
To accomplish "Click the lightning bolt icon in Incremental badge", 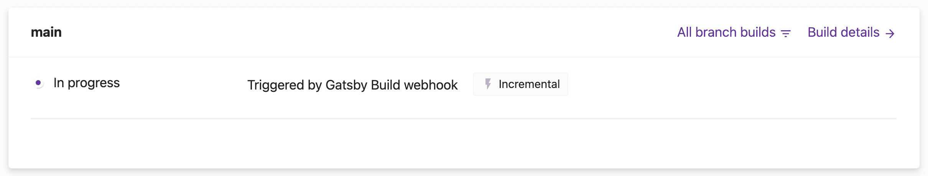I will click(488, 84).
